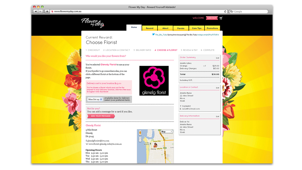Click the Google search magnifier icon
Image resolution: width=302 pixels, height=170 pixels.
pyautogui.click(x=231, y=11)
